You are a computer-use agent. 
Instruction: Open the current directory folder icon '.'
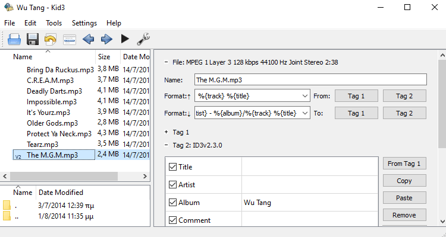7,205
